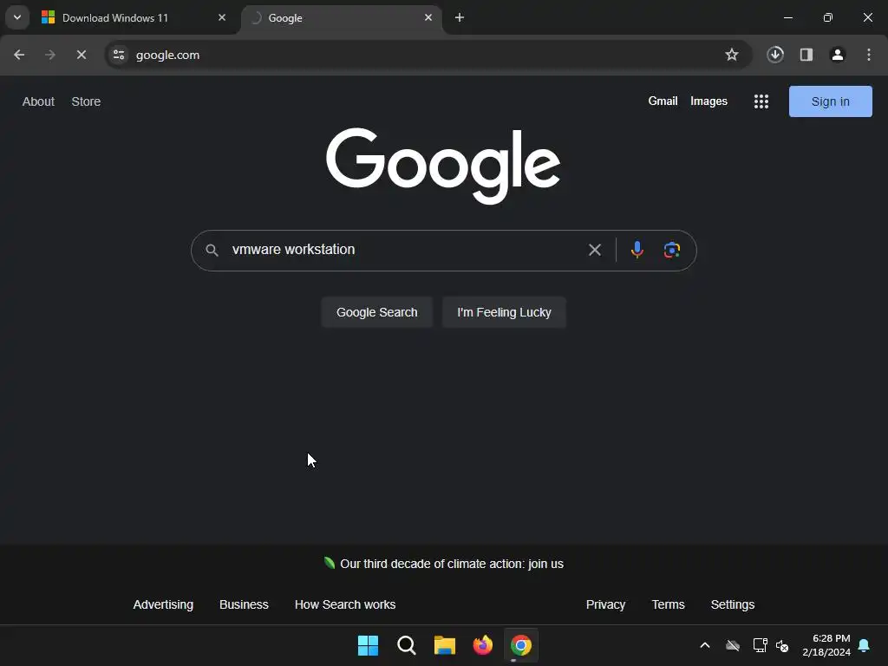Open the Gmail link
888x666 pixels.
click(663, 101)
